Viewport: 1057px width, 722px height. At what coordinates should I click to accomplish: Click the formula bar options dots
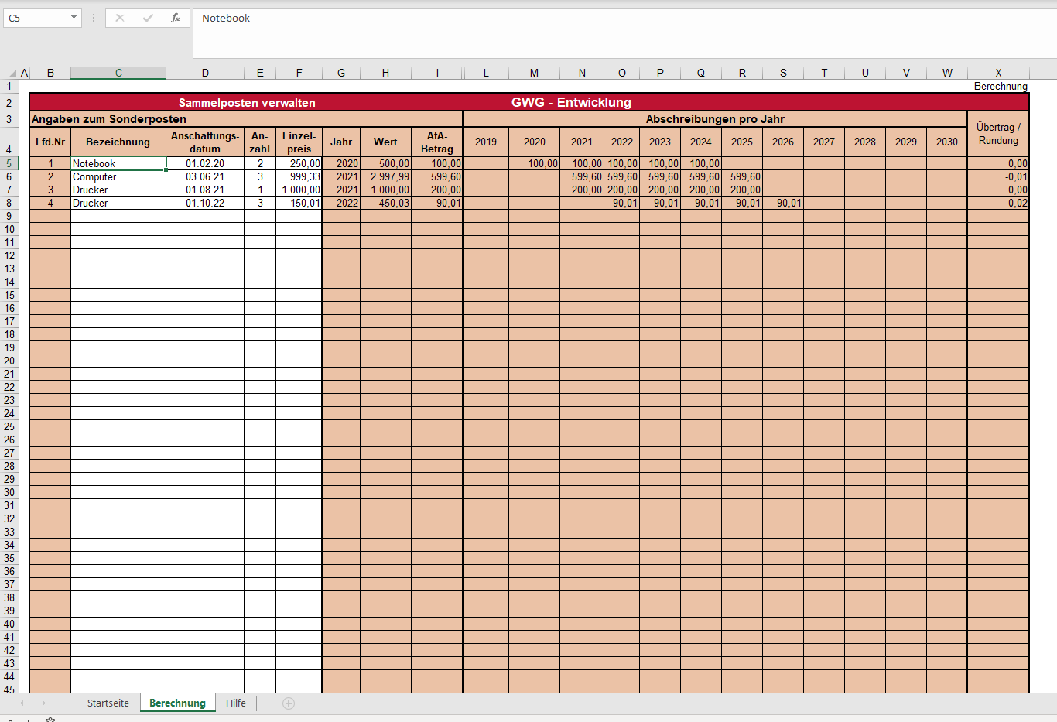tap(94, 18)
